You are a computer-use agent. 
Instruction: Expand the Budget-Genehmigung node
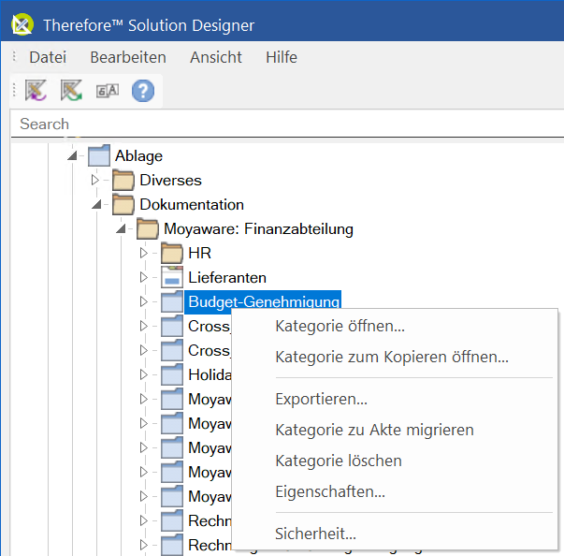144,301
